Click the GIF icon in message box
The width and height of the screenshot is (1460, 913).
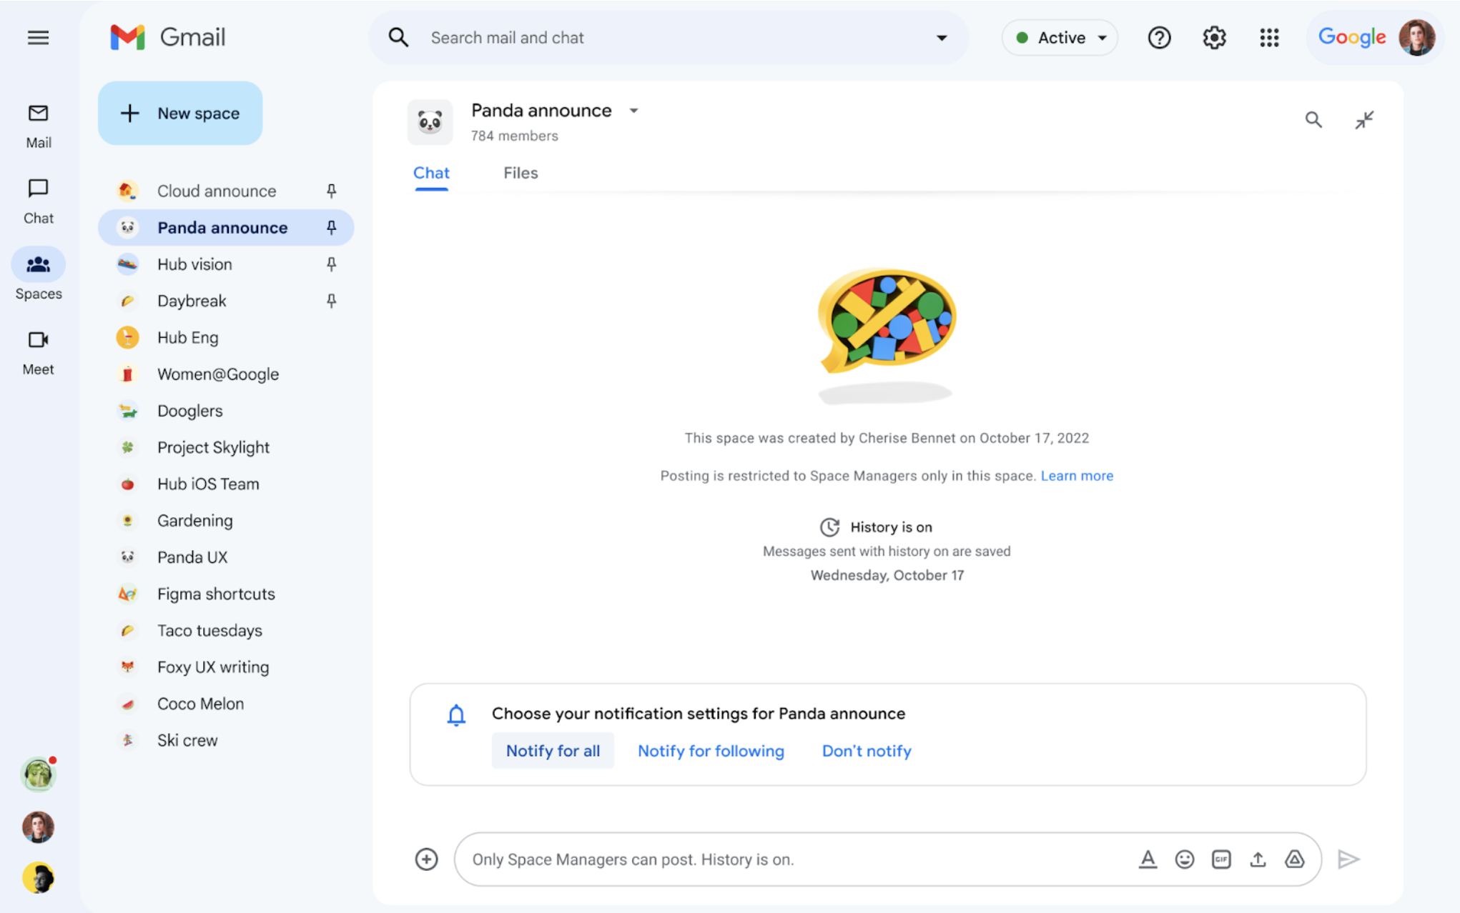coord(1221,859)
